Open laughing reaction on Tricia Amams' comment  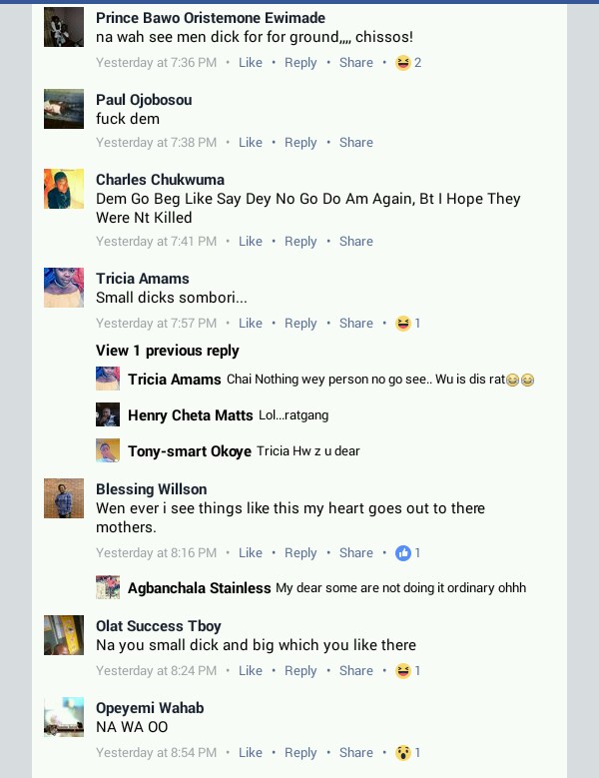click(x=407, y=323)
